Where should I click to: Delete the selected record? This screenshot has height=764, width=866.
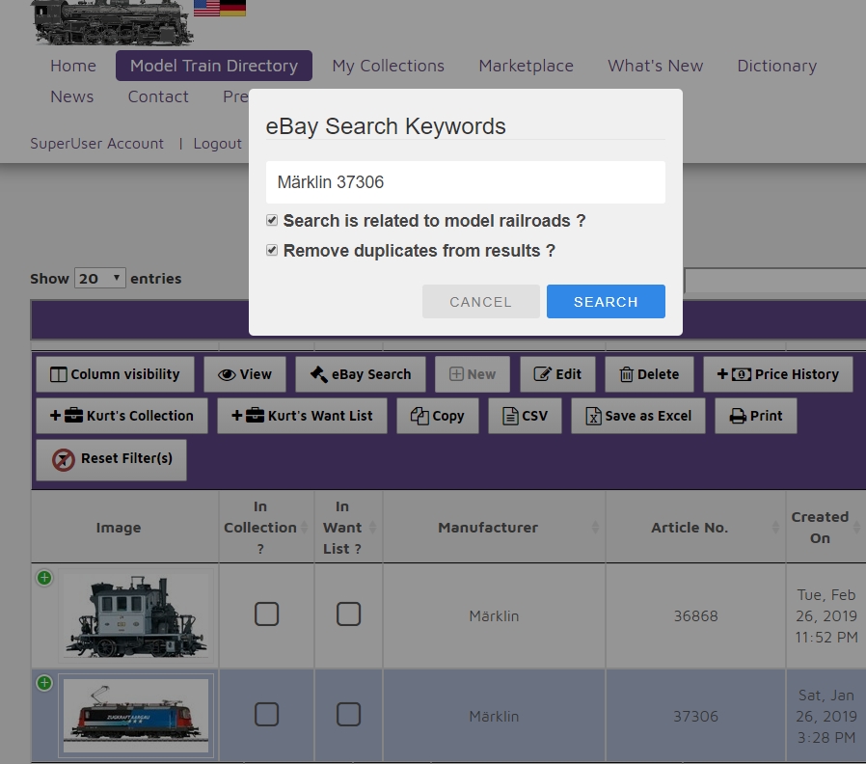pos(650,374)
